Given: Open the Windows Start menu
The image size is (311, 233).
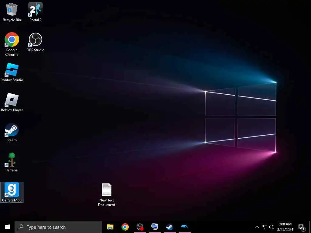Looking at the screenshot, I should 7,227.
